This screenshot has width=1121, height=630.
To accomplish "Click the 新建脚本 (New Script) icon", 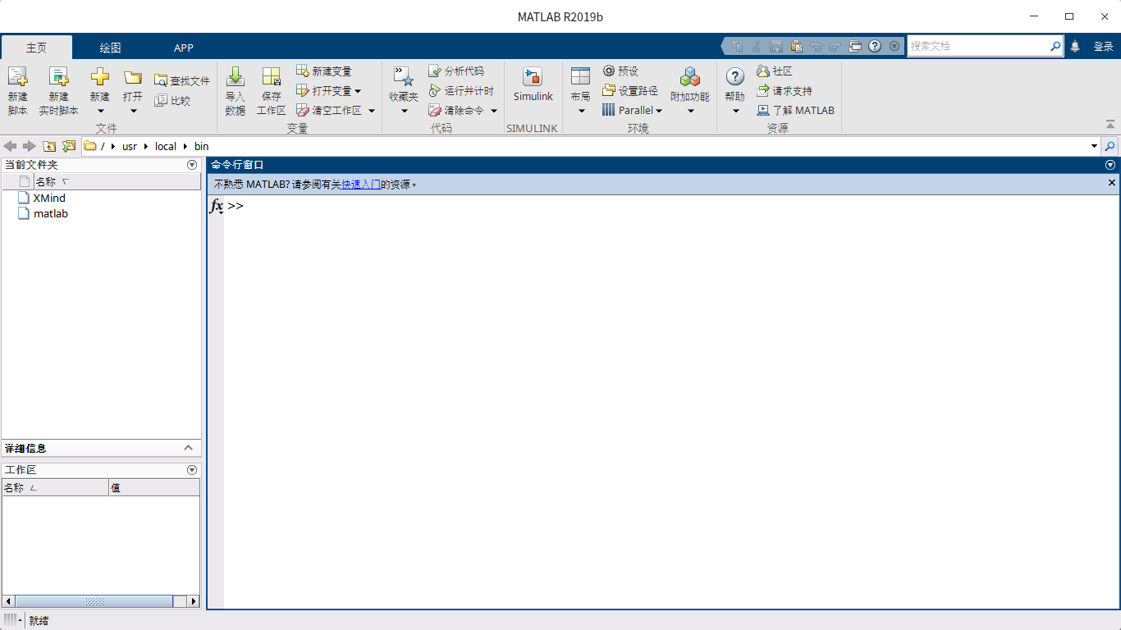I will pos(17,77).
